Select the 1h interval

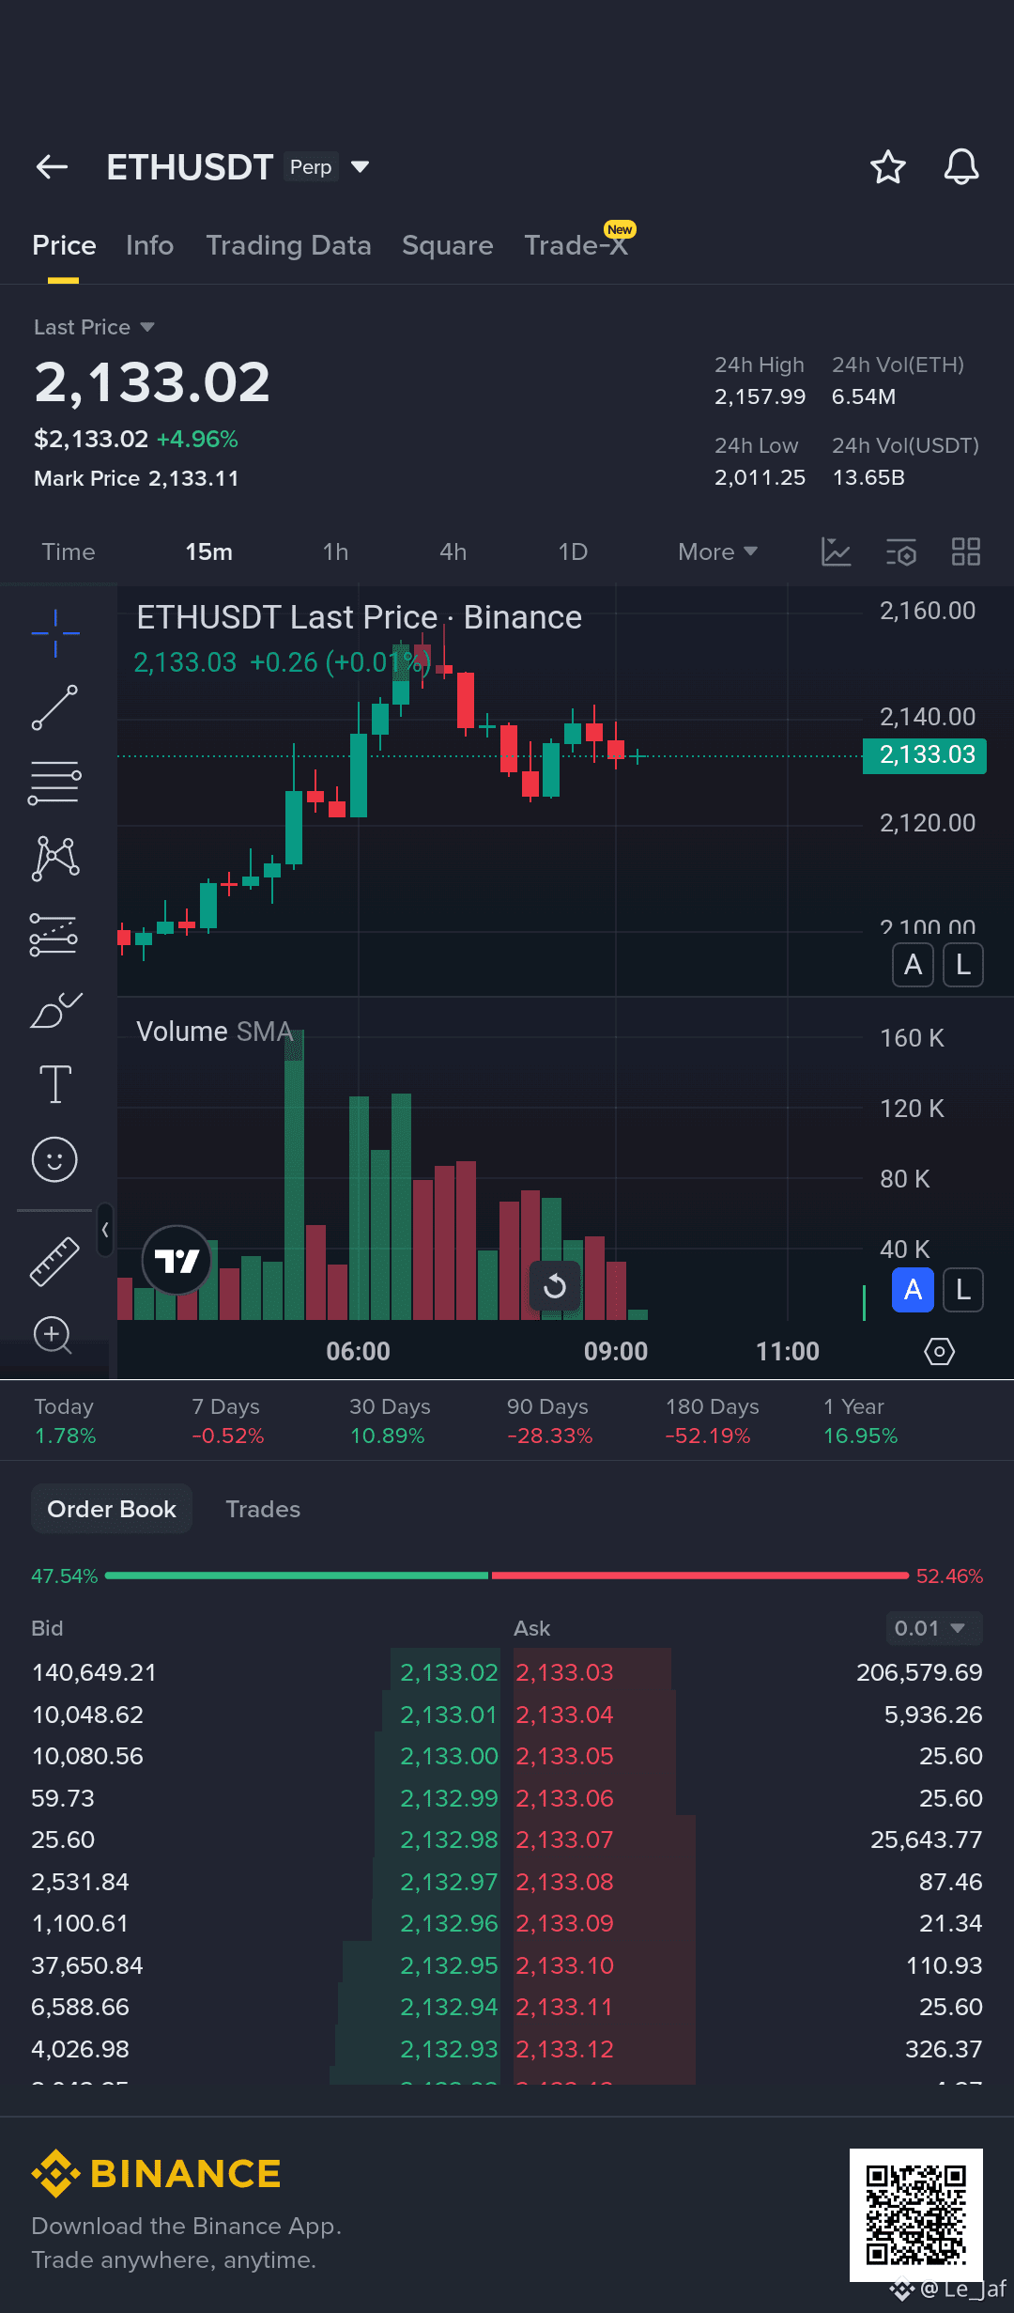tap(335, 551)
